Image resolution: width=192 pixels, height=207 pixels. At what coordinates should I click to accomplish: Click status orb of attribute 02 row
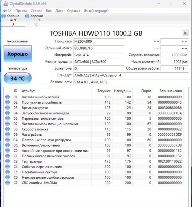point(7,102)
